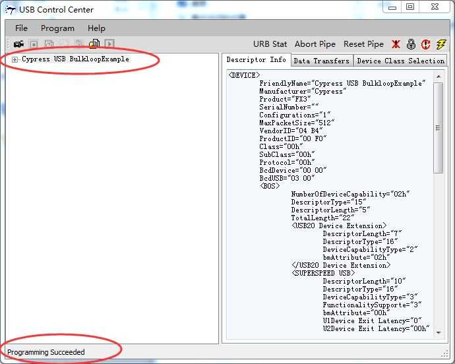
Task: Click the greyed play script icon
Action: [109, 44]
